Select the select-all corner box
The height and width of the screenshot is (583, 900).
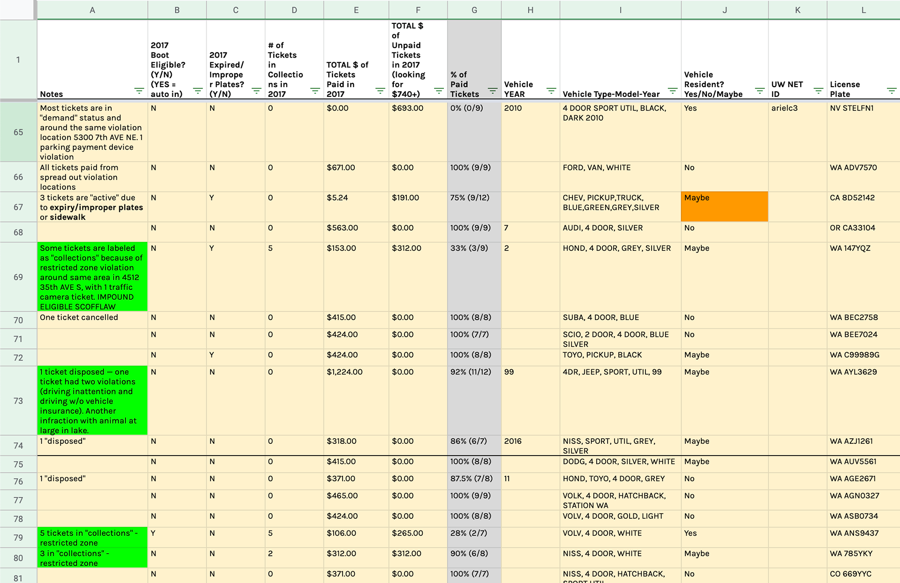click(x=18, y=10)
